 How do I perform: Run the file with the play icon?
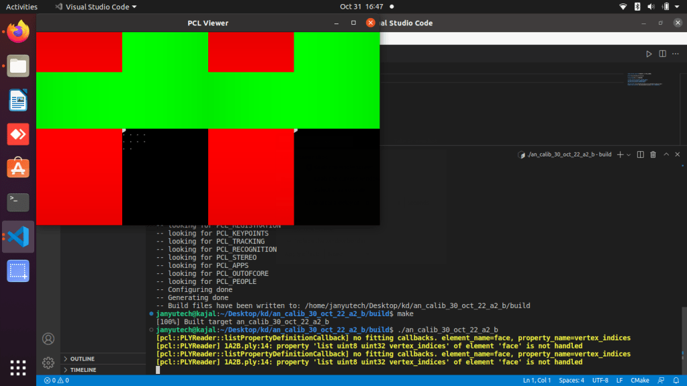pyautogui.click(x=648, y=54)
